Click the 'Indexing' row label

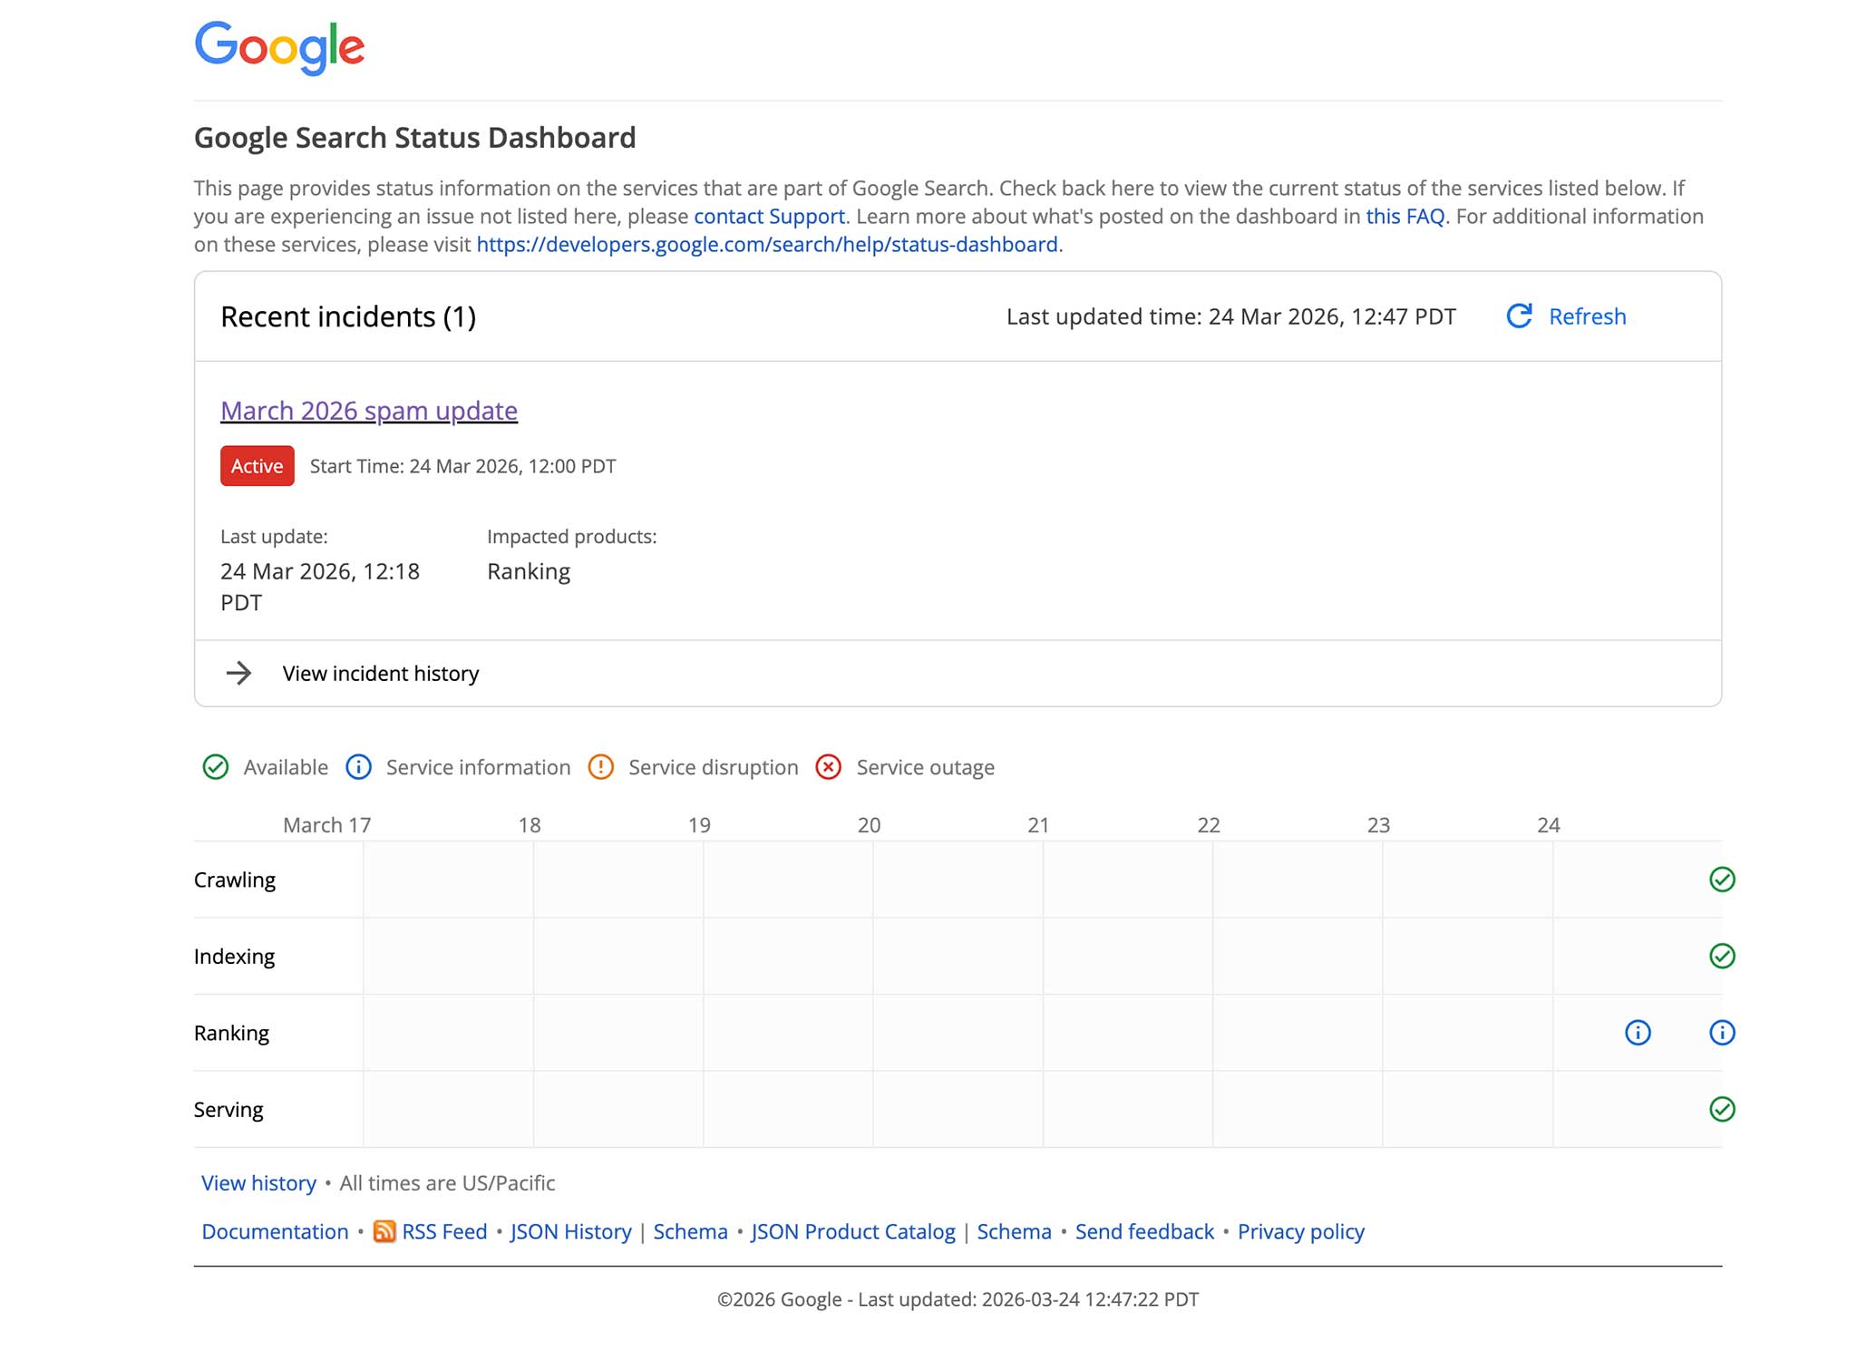coord(234,957)
